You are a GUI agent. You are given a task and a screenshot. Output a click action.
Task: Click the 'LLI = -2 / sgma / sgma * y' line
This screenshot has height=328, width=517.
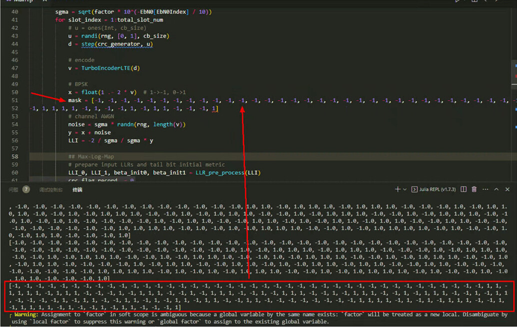coord(110,141)
